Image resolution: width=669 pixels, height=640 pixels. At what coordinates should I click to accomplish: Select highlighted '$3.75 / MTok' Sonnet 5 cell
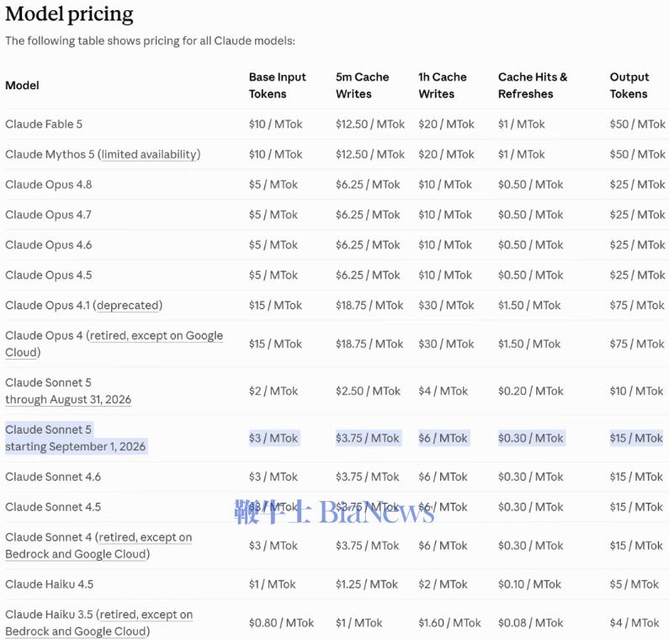pyautogui.click(x=369, y=438)
